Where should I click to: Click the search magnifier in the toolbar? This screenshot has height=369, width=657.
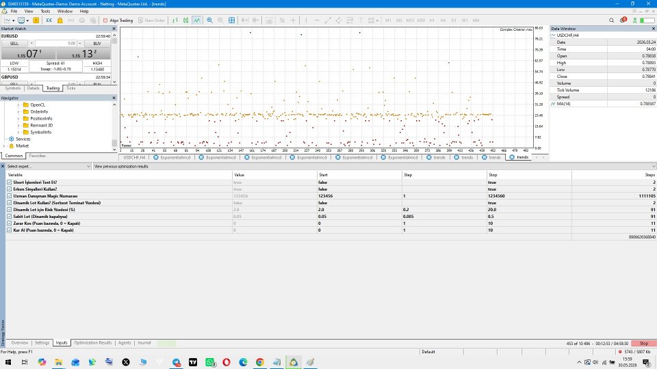pyautogui.click(x=611, y=20)
